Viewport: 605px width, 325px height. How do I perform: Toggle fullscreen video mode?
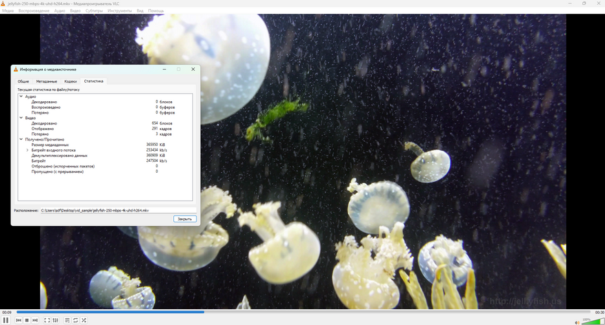pyautogui.click(x=47, y=320)
